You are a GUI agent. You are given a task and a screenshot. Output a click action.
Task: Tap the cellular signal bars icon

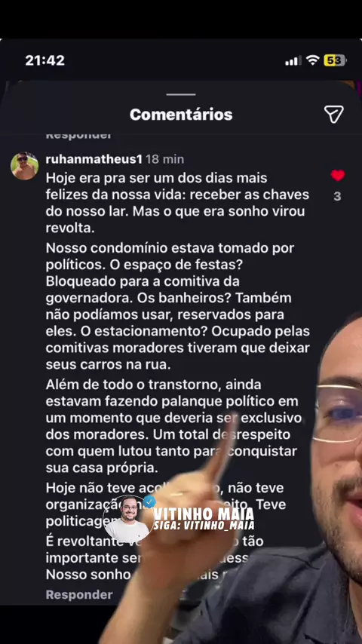(293, 61)
